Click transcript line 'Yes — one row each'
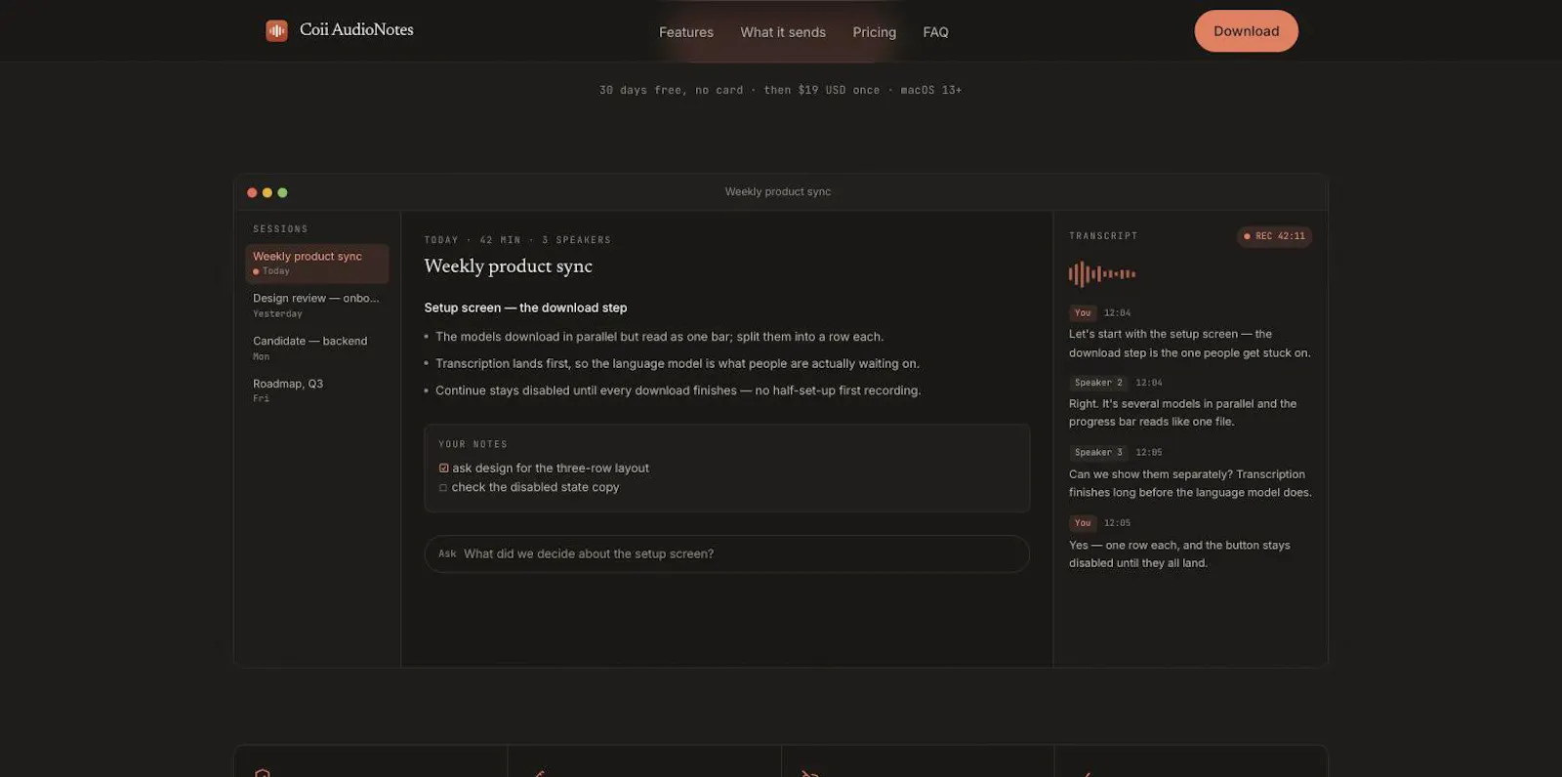Image resolution: width=1562 pixels, height=777 pixels. pos(1179,554)
